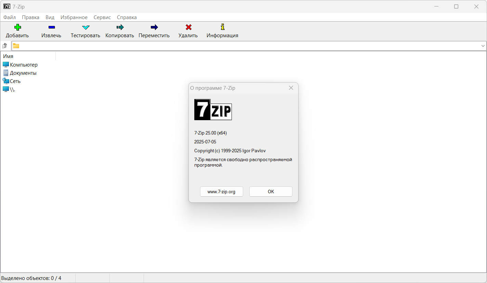This screenshot has width=487, height=283.
Task: Click inside the address path field
Action: 250,46
